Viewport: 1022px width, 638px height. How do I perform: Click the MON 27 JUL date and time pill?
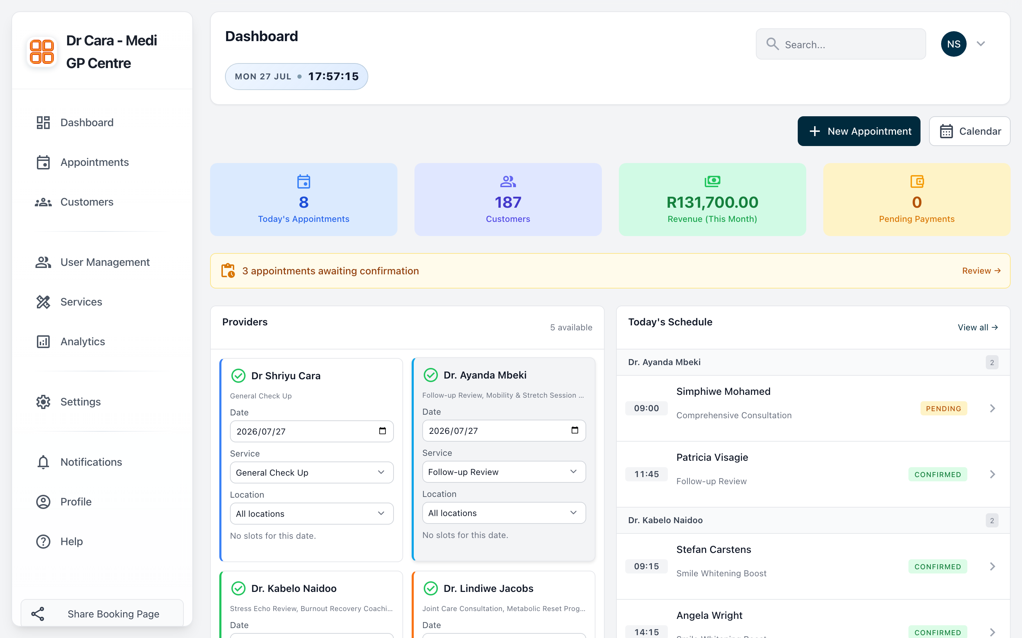click(x=296, y=76)
